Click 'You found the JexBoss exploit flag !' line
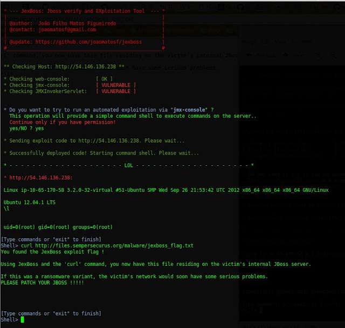 click(x=52, y=252)
